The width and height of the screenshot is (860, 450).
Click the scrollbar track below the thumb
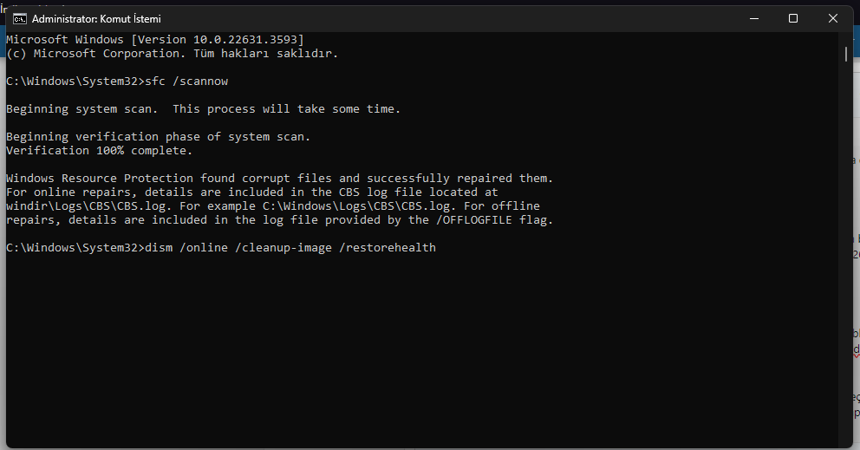click(846, 252)
